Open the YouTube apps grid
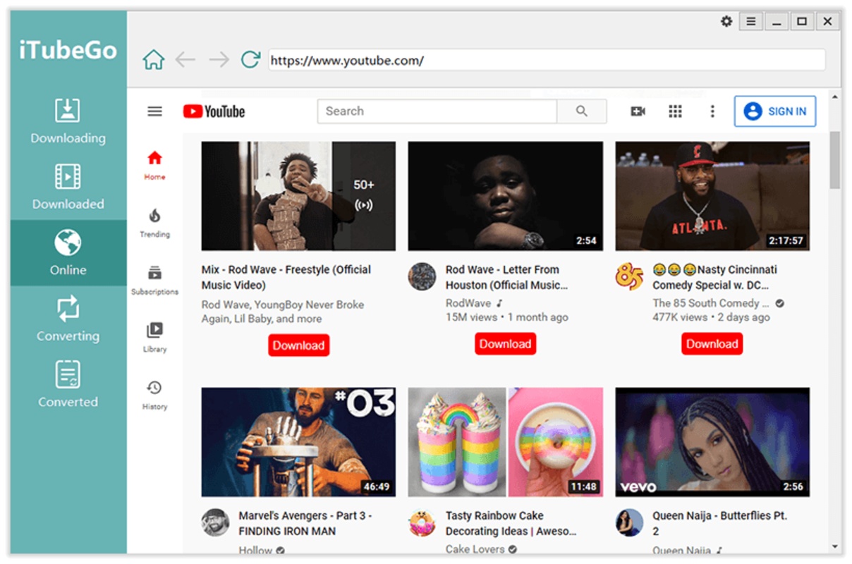Image resolution: width=852 pixels, height=564 pixels. [x=676, y=111]
